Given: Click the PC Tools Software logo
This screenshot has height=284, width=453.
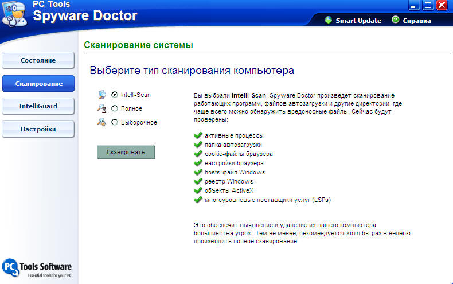Looking at the screenshot, I should [x=37, y=268].
